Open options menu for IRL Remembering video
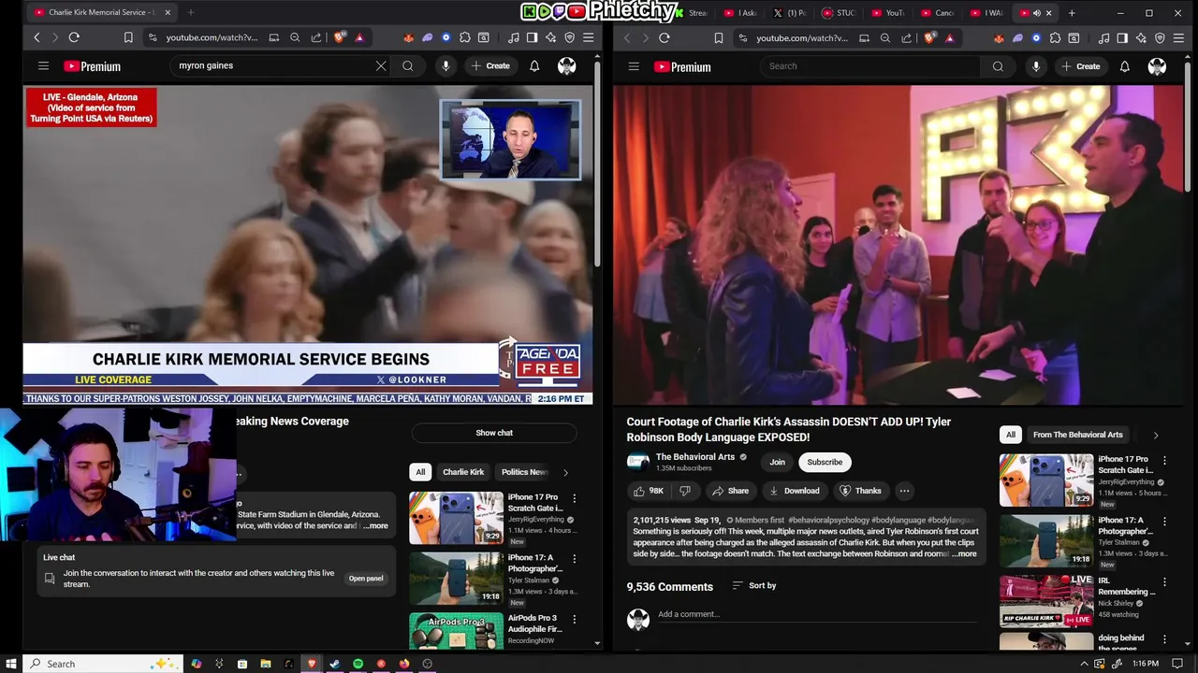This screenshot has width=1198, height=673. (x=1164, y=581)
